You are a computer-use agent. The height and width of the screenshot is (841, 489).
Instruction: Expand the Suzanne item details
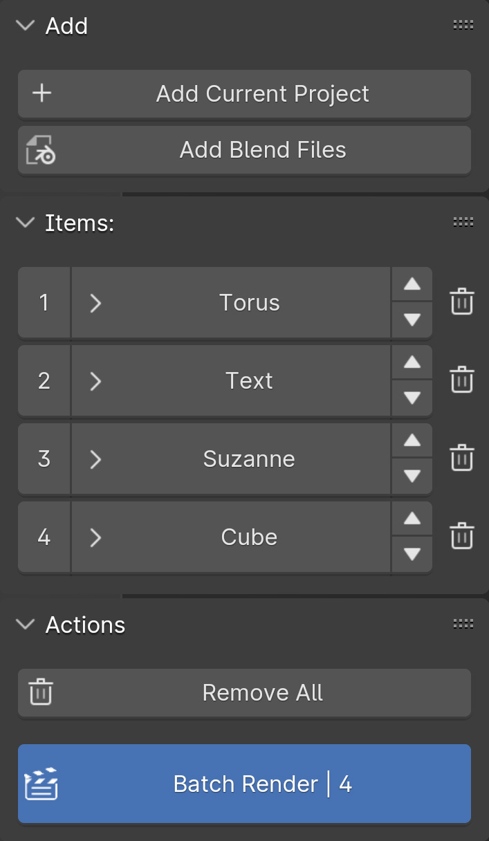[x=95, y=459]
